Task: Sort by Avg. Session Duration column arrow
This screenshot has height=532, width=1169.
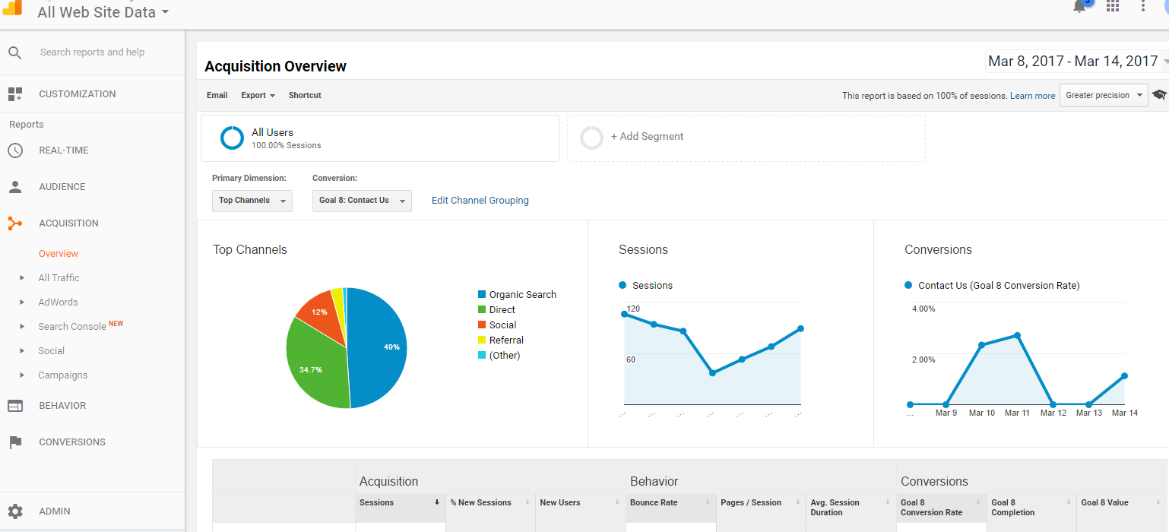Action: 888,502
